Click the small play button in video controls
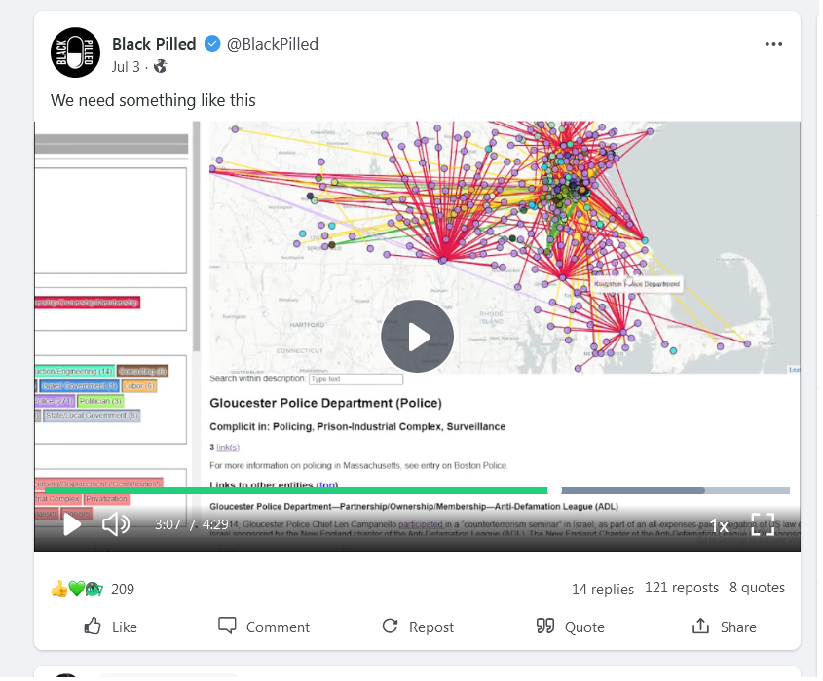823x681 pixels. point(72,524)
